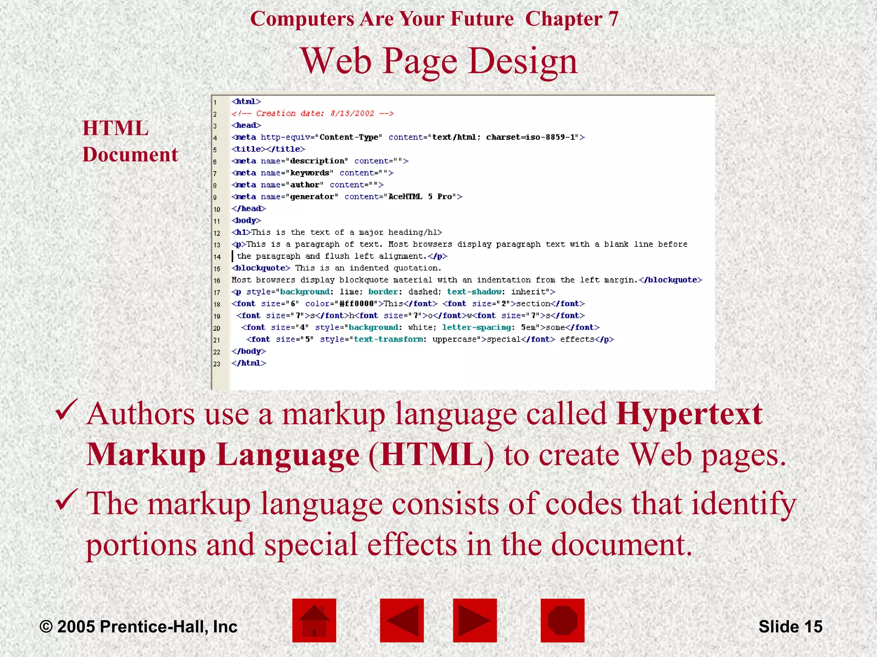Click the '<h1>This is the text of a major heading' line
The width and height of the screenshot is (877, 657).
pyautogui.click(x=337, y=232)
